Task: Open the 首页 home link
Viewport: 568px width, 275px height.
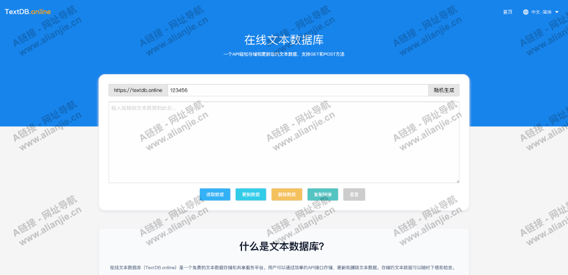Action: coord(507,12)
